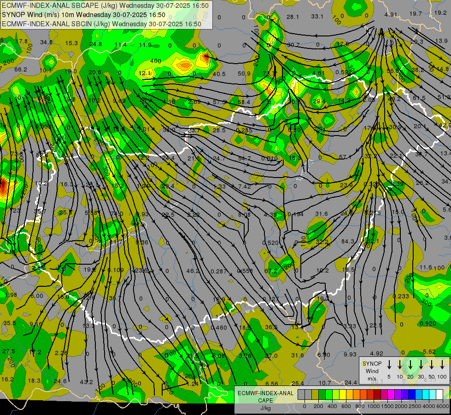Click the data value 2.26 on map
Viewport: 451px width, 415px height.
[61, 353]
